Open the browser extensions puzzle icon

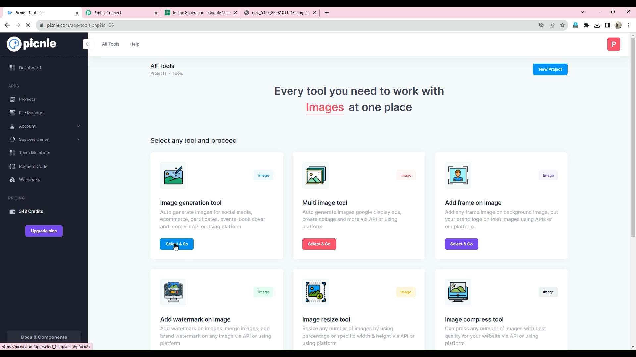[586, 25]
